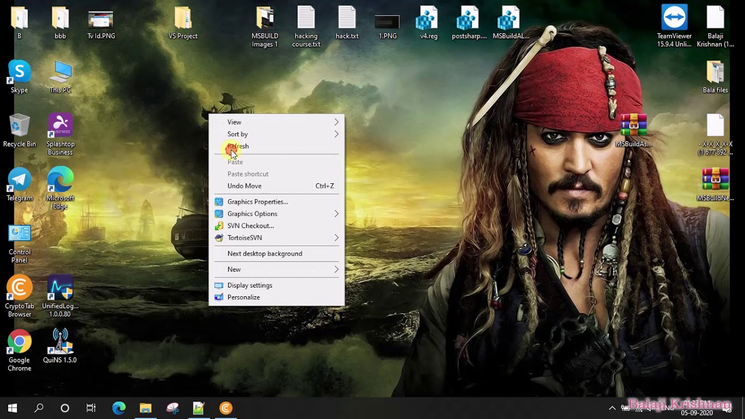Screen dimensions: 745x419
Task: Open the 1.PNG image file
Action: point(388,22)
